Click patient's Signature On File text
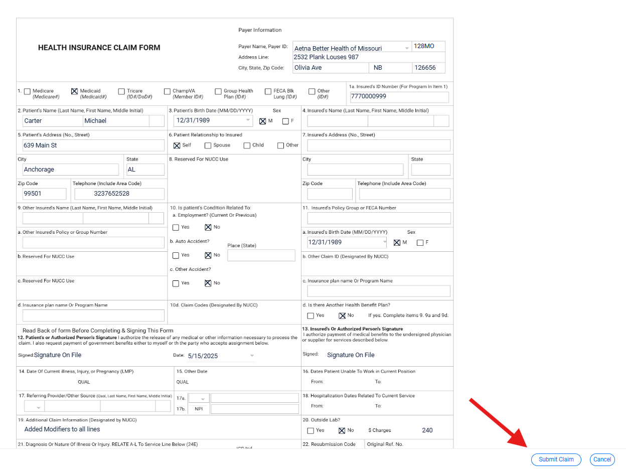626x469 pixels. pos(57,355)
